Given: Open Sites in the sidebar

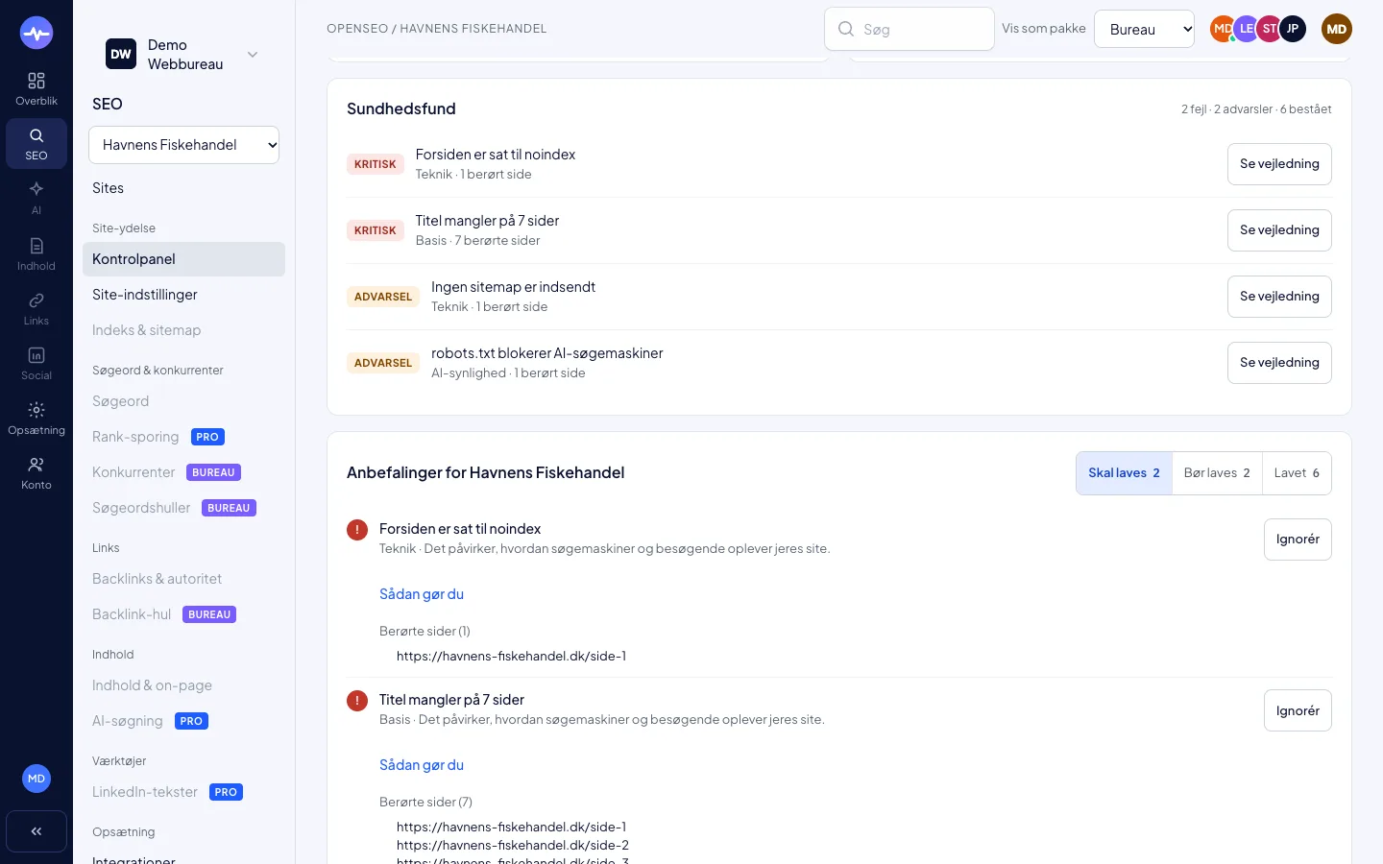Looking at the screenshot, I should click(x=183, y=188).
